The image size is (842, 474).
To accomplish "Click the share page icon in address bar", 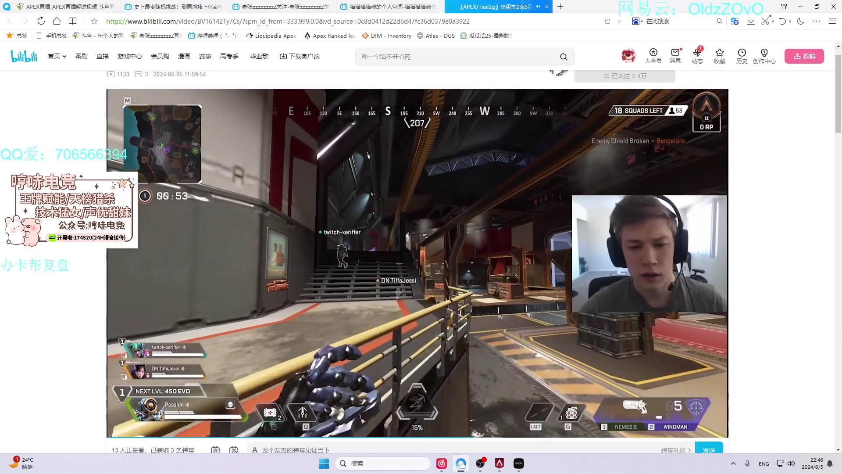I will click(607, 21).
